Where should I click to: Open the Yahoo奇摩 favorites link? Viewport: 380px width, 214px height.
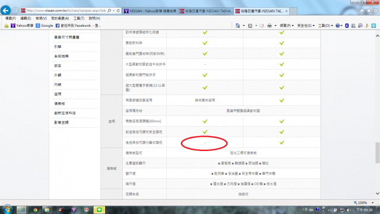coord(22,26)
